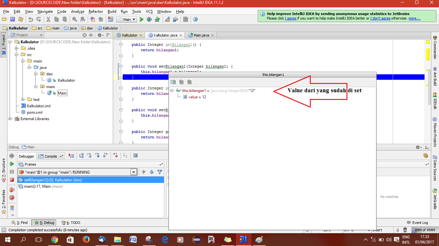Save all files with the floppy icon
The height and width of the screenshot is (246, 439).
tap(13, 20)
